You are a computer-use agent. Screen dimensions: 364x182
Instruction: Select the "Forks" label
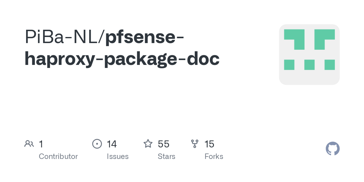(x=214, y=157)
